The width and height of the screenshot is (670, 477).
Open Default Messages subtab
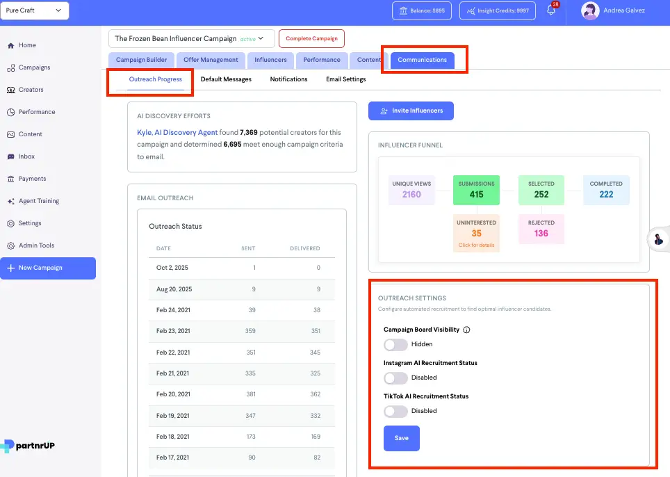(x=226, y=79)
